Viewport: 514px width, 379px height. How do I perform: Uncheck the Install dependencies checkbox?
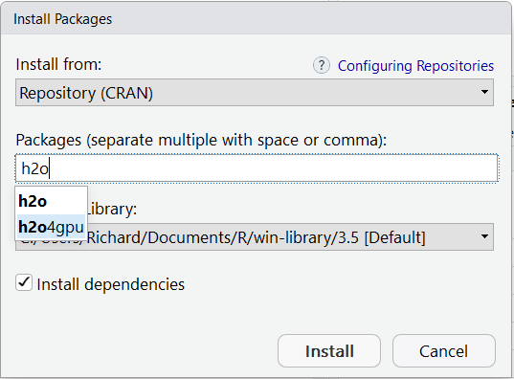click(24, 283)
